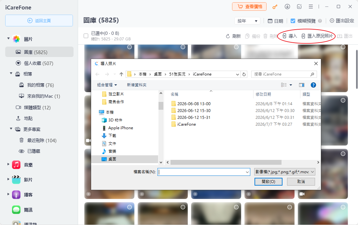Click 桌面 in the address breadcrumb

coord(158,74)
